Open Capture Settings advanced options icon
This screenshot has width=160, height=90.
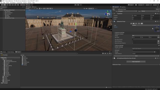[x=159, y=45]
